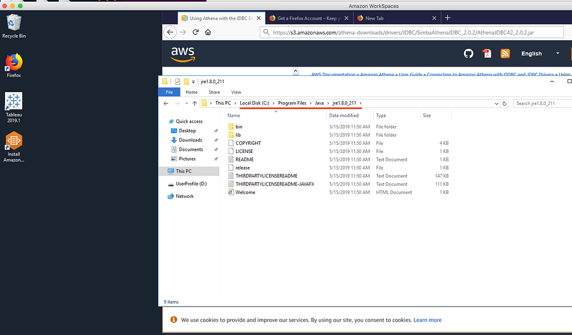This screenshot has height=335, width=572.
Task: Launch Firefox from the desktop shortcut
Action: 14,65
